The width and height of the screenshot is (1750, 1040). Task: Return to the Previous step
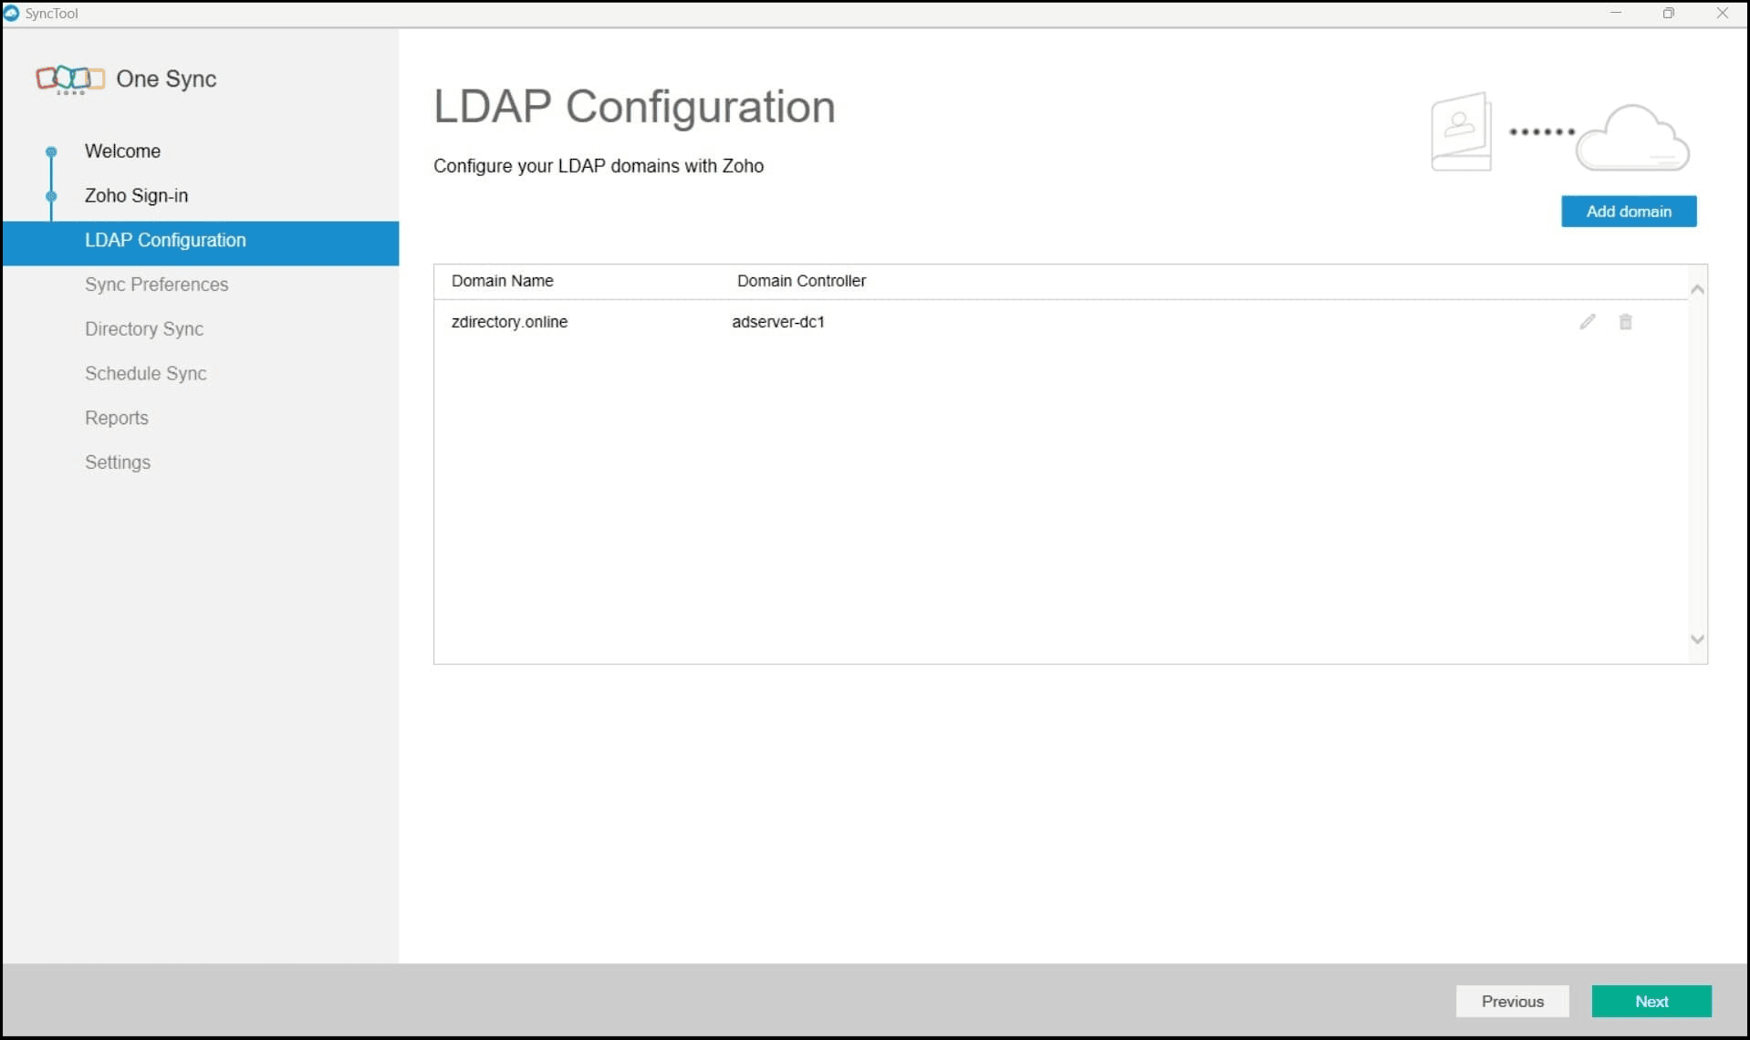click(x=1513, y=1001)
